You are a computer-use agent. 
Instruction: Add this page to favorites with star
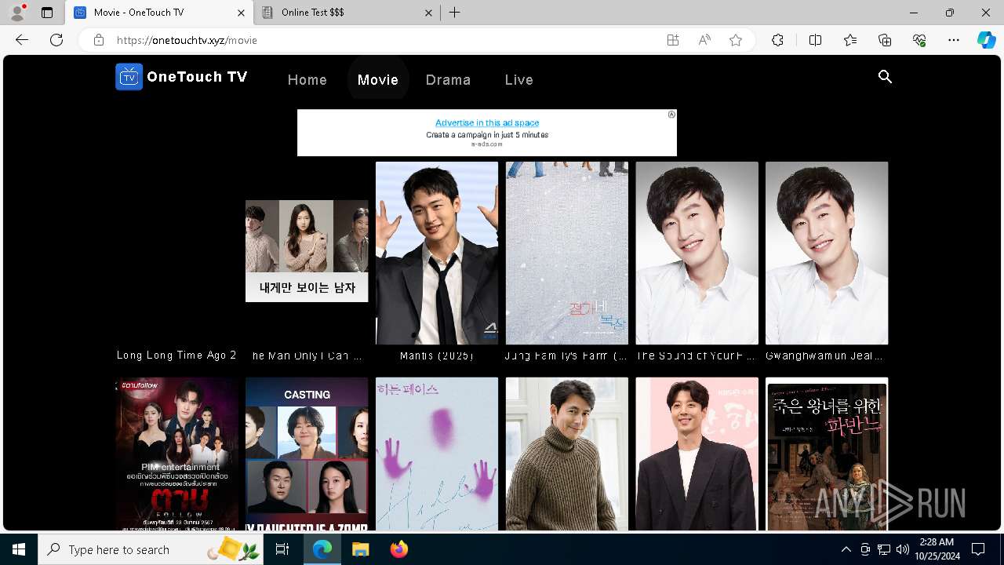tap(736, 40)
